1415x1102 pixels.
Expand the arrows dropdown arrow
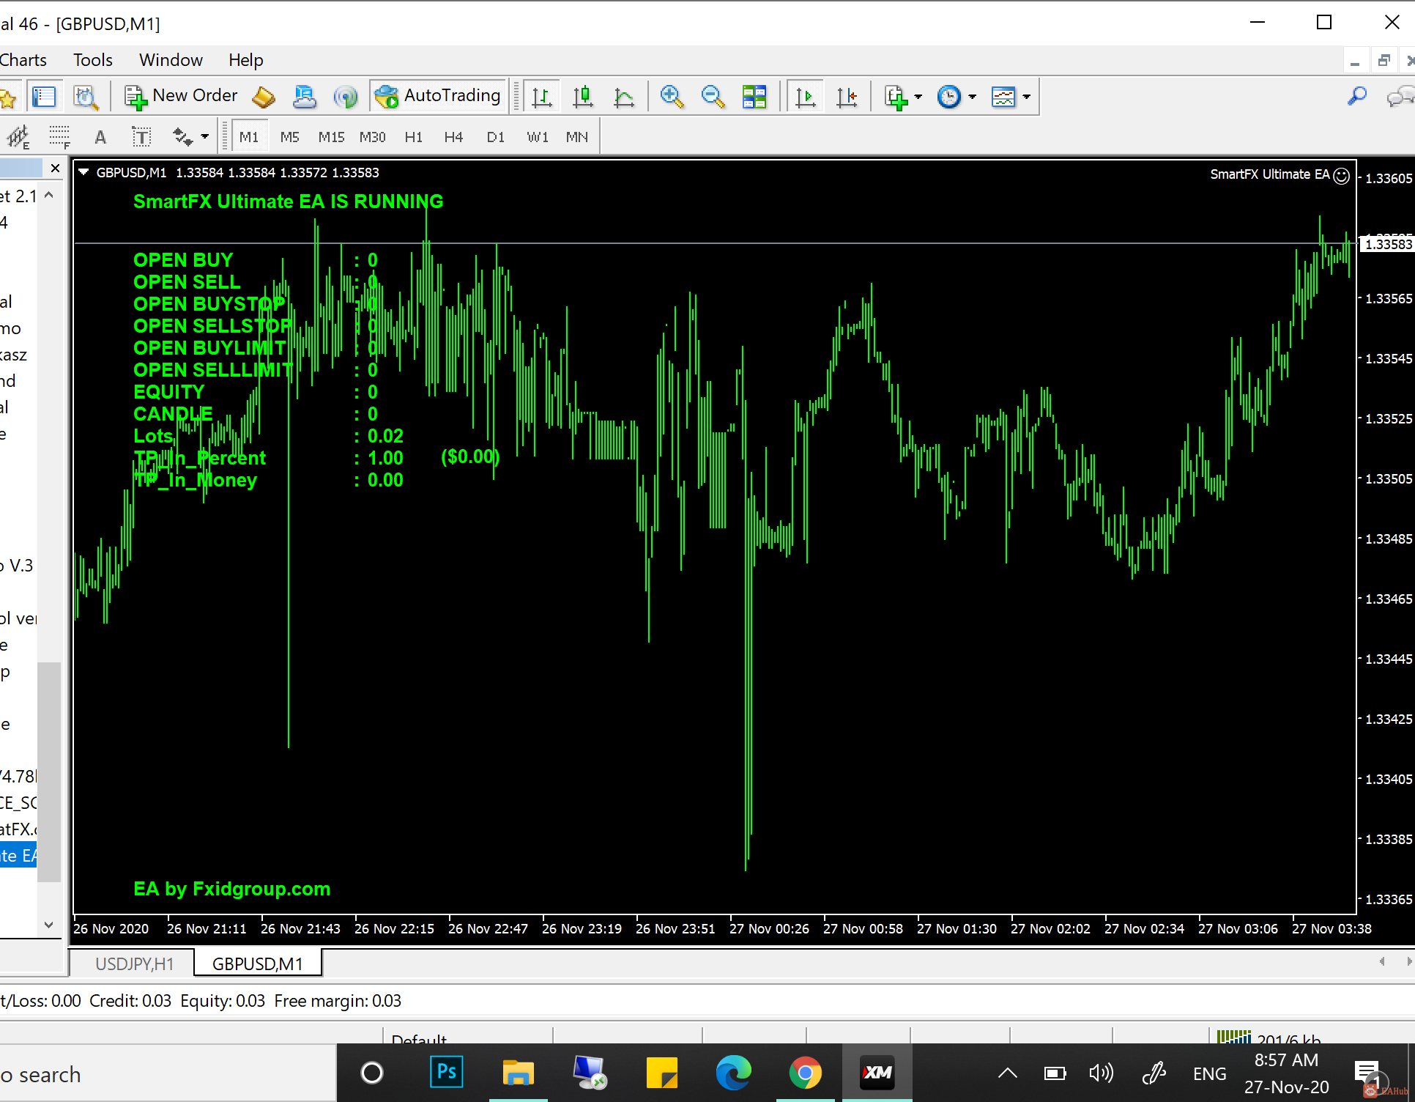pos(204,137)
